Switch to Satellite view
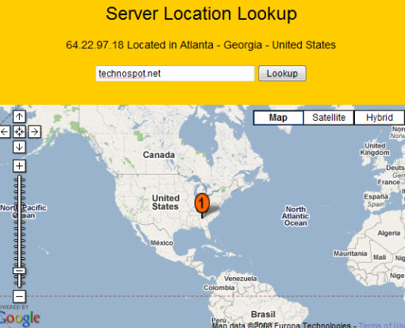This screenshot has width=405, height=328. (x=329, y=118)
